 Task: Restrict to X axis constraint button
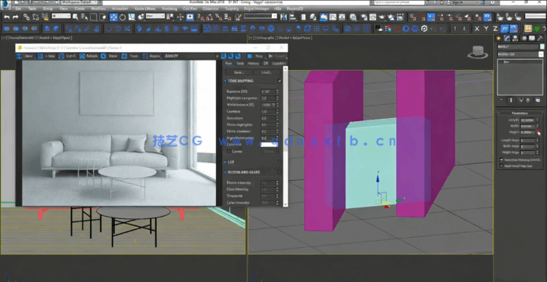pos(477,29)
